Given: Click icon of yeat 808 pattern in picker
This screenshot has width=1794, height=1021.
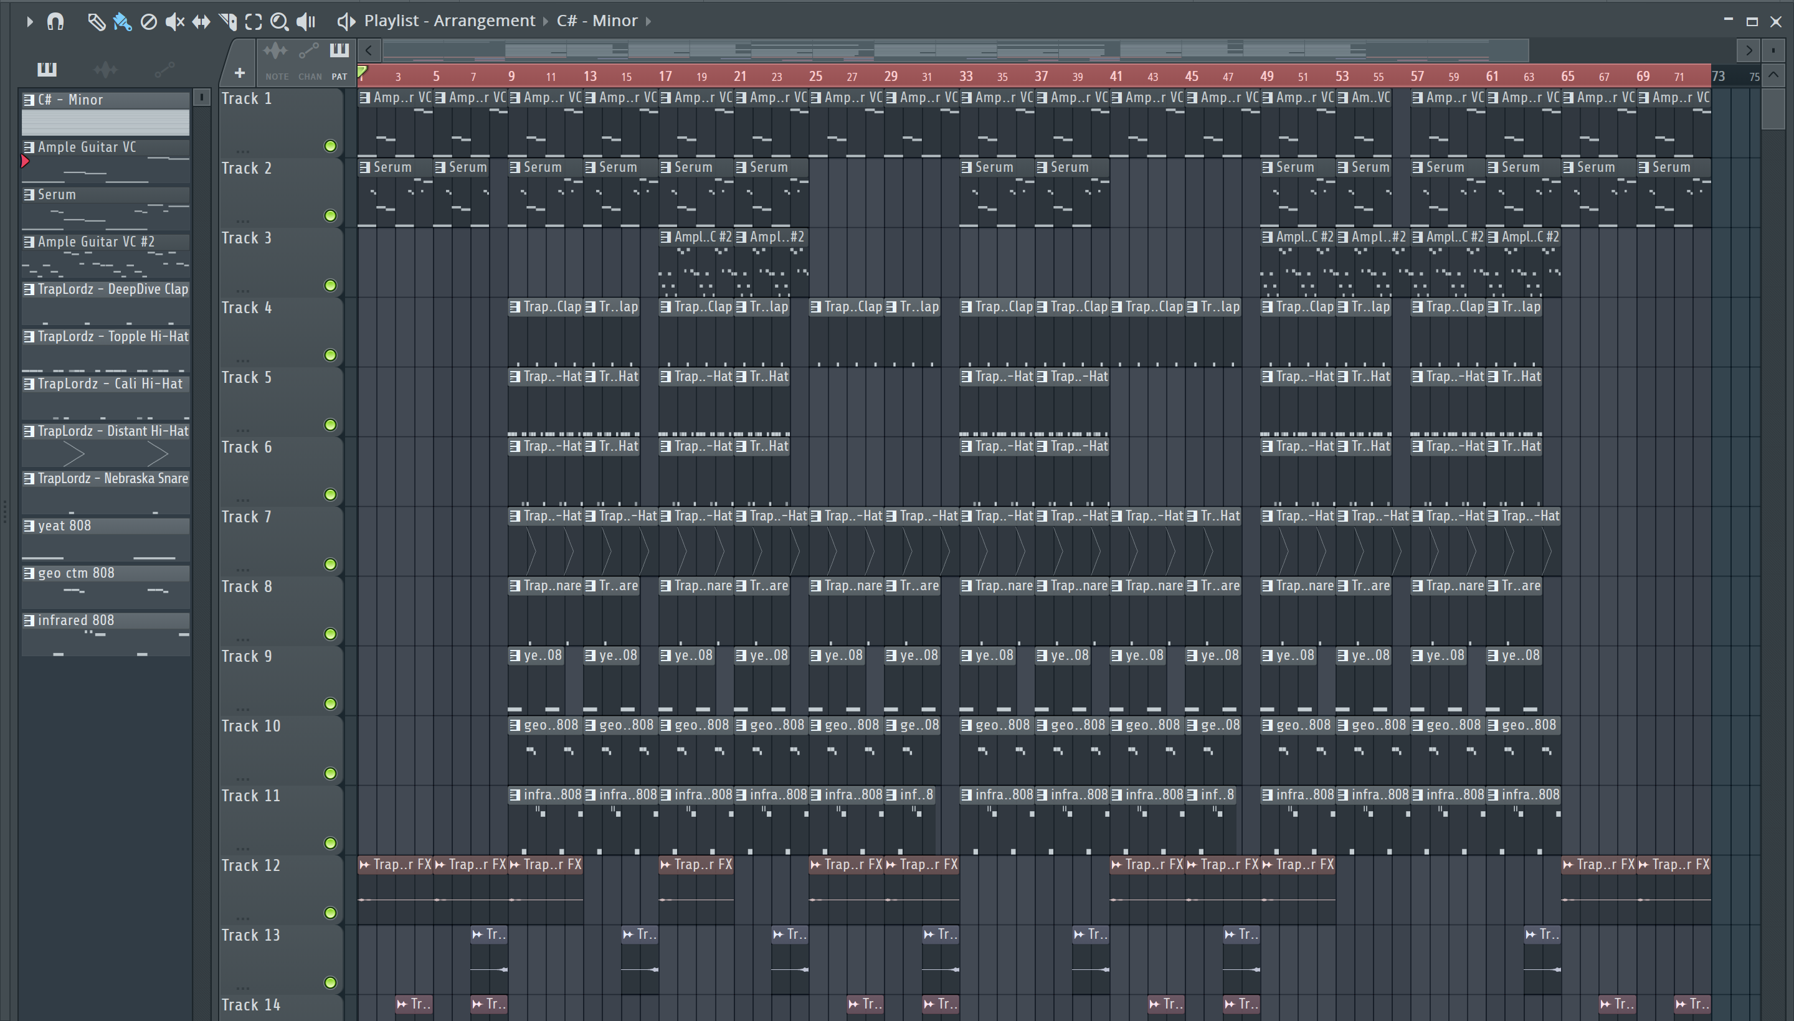Looking at the screenshot, I should [29, 525].
